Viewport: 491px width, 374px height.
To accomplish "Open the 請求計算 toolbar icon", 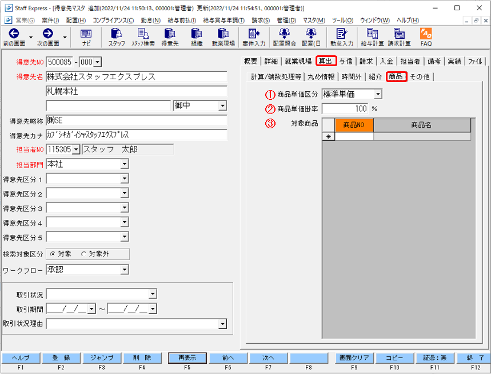I will click(399, 34).
